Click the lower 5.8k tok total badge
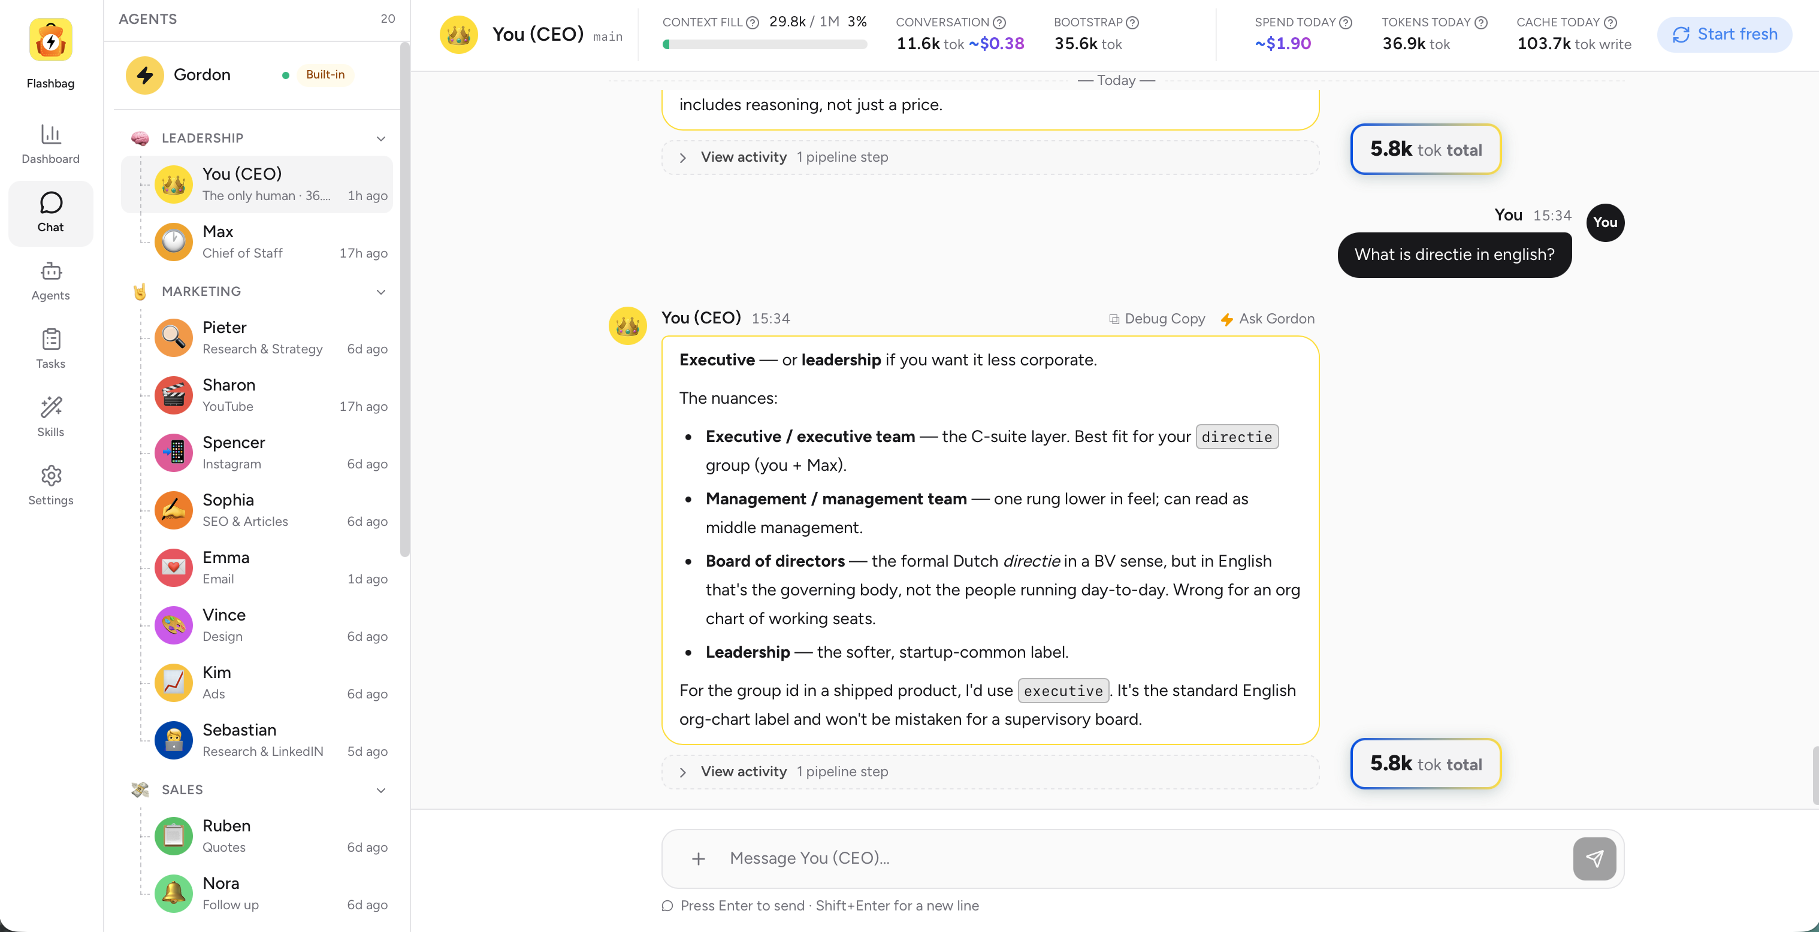Screen dimensions: 1819x932 pyautogui.click(x=1426, y=764)
